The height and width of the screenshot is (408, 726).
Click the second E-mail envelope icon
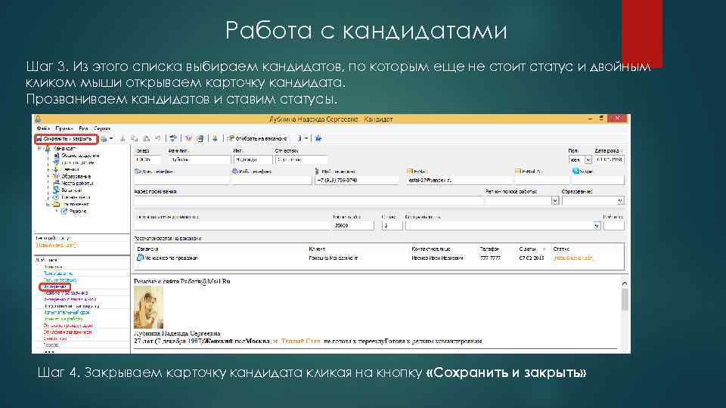click(x=517, y=172)
